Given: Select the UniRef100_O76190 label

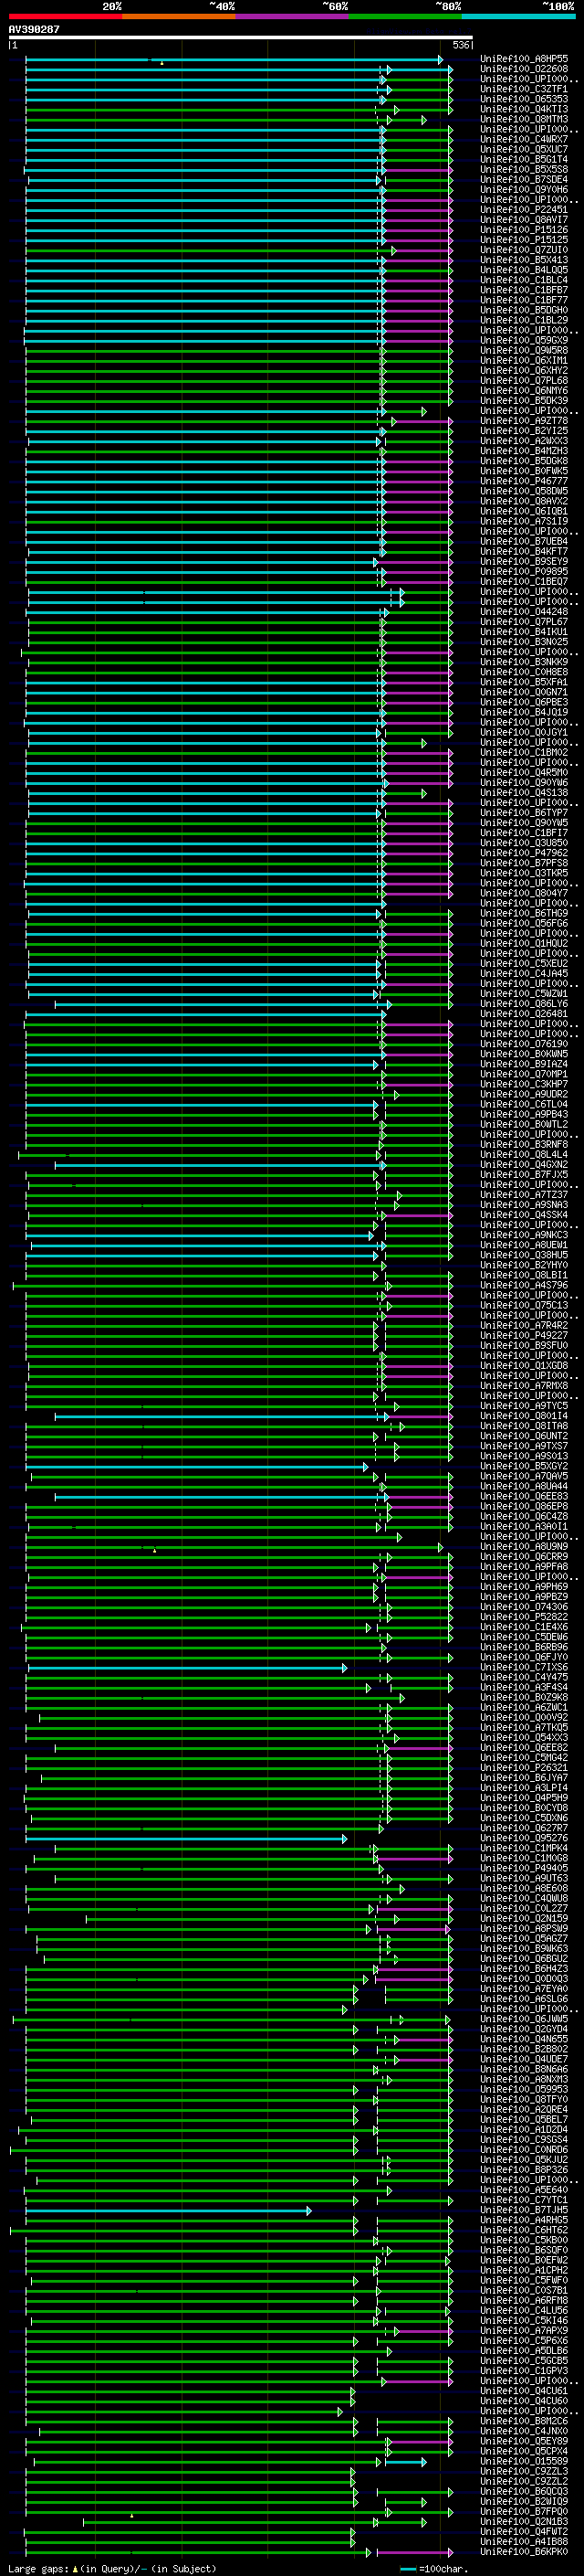Looking at the screenshot, I should pyautogui.click(x=524, y=1044).
